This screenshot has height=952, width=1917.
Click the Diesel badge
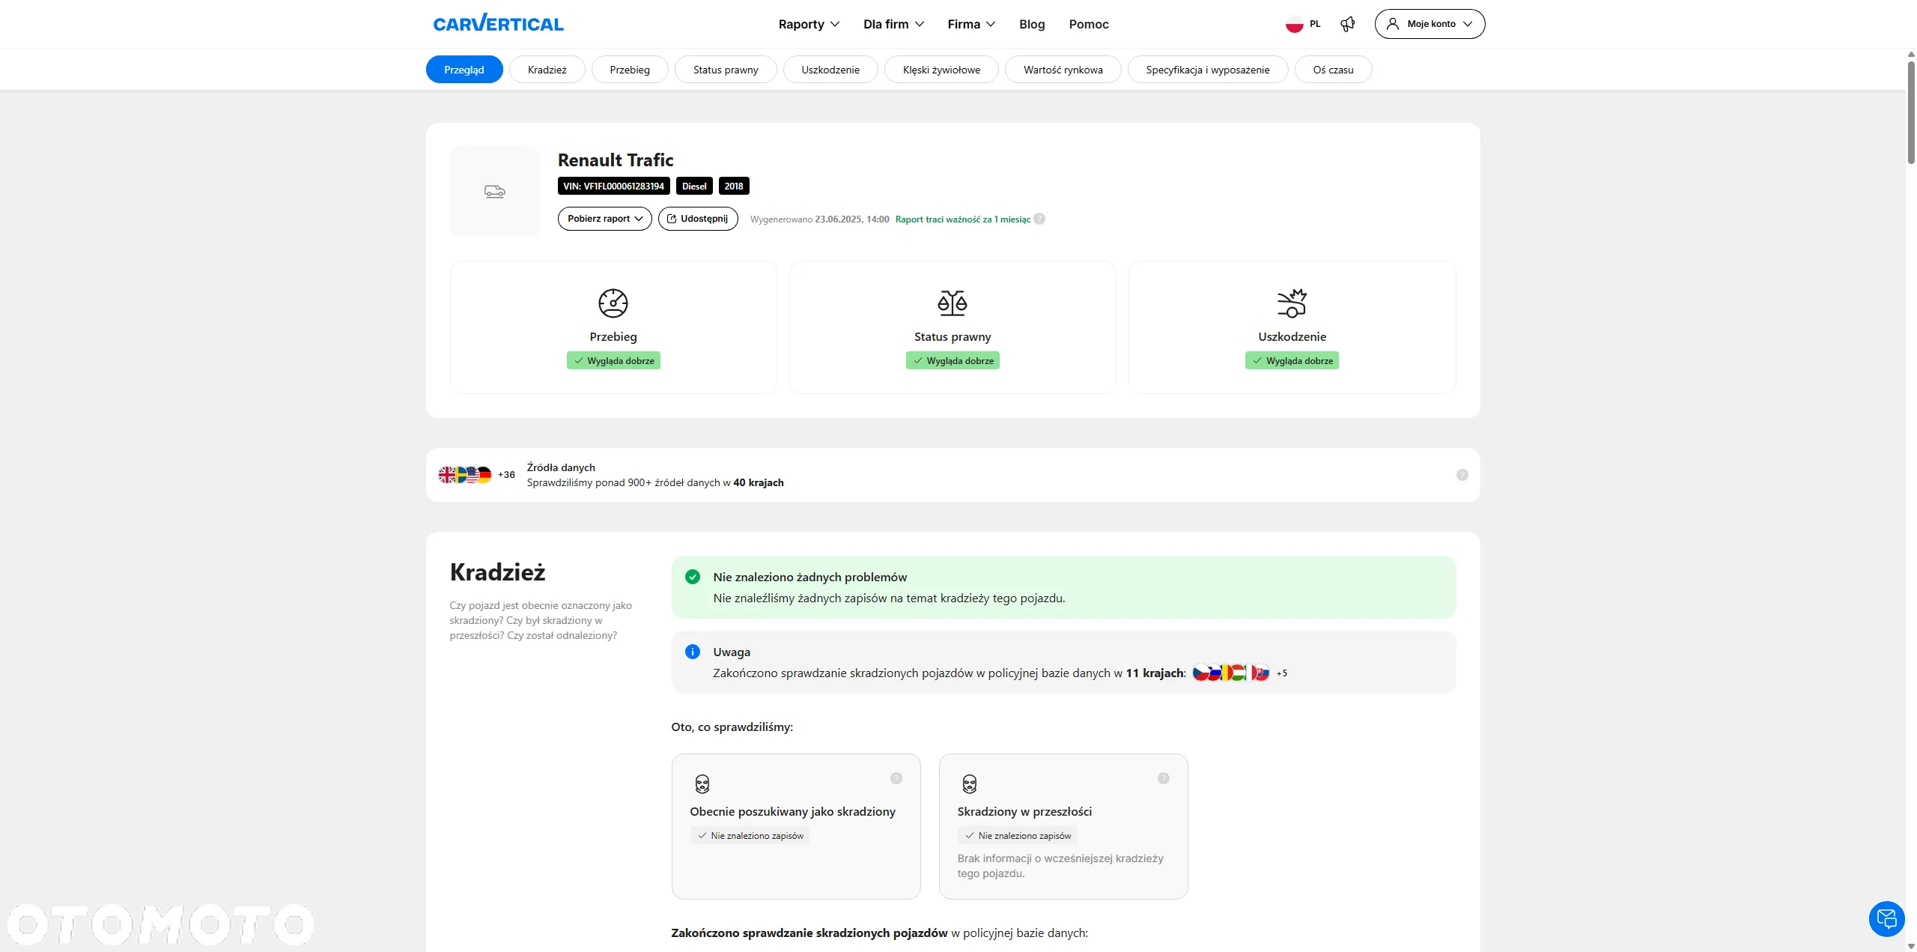click(x=694, y=186)
